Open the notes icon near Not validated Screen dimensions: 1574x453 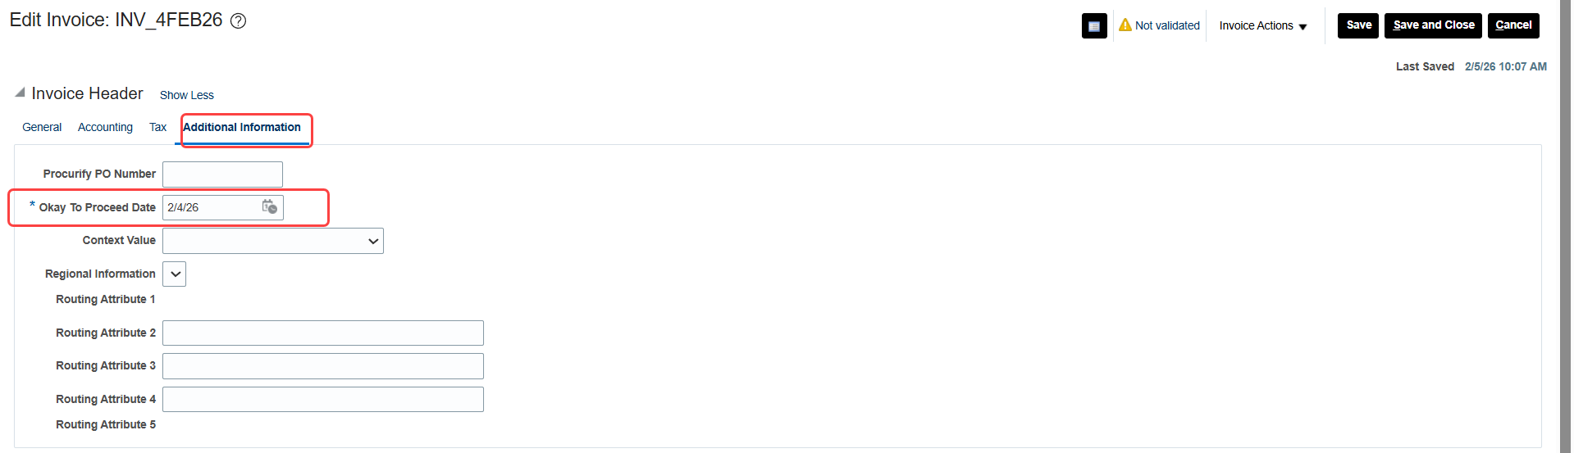point(1094,26)
